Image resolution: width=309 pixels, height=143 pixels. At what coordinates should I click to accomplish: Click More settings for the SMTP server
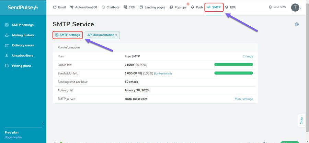(x=244, y=99)
